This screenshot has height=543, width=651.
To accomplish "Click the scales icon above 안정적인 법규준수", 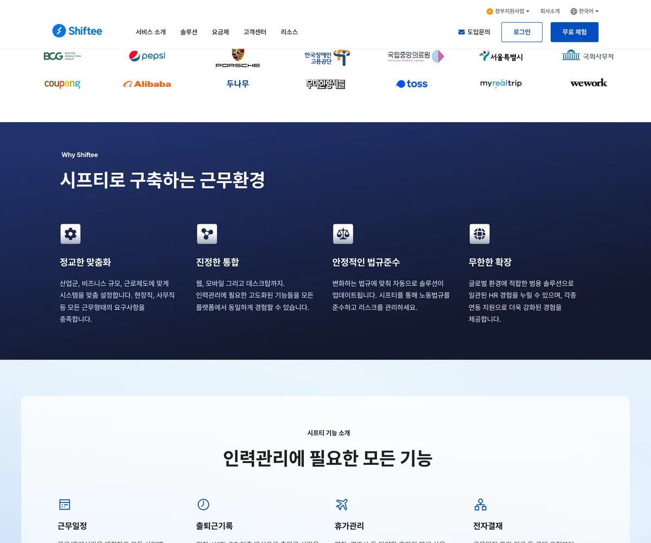I will [343, 234].
